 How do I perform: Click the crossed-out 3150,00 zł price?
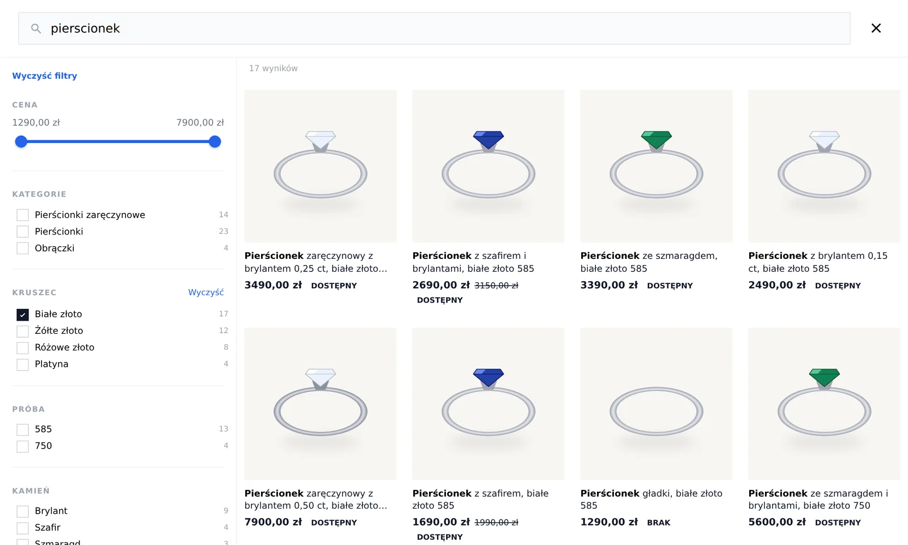(x=497, y=286)
